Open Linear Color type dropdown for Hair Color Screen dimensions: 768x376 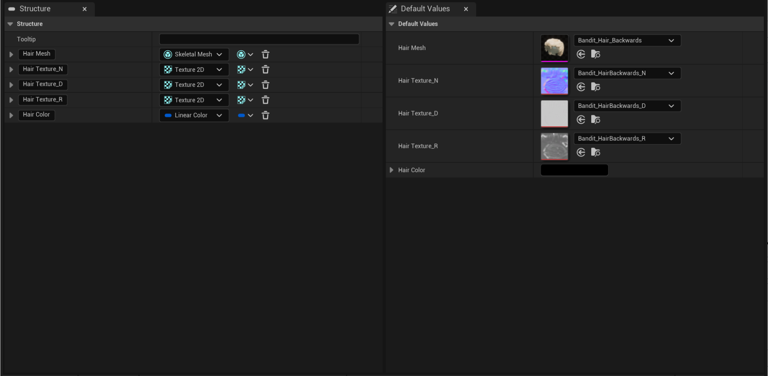[194, 115]
